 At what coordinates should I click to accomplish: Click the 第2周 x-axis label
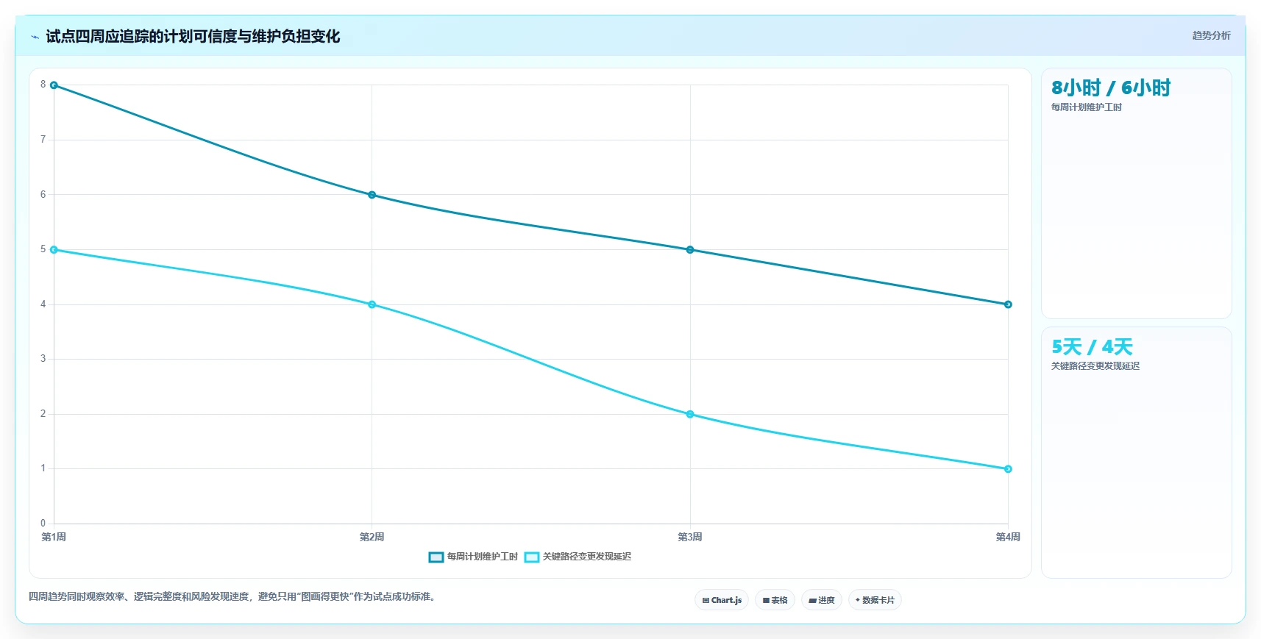pyautogui.click(x=372, y=537)
